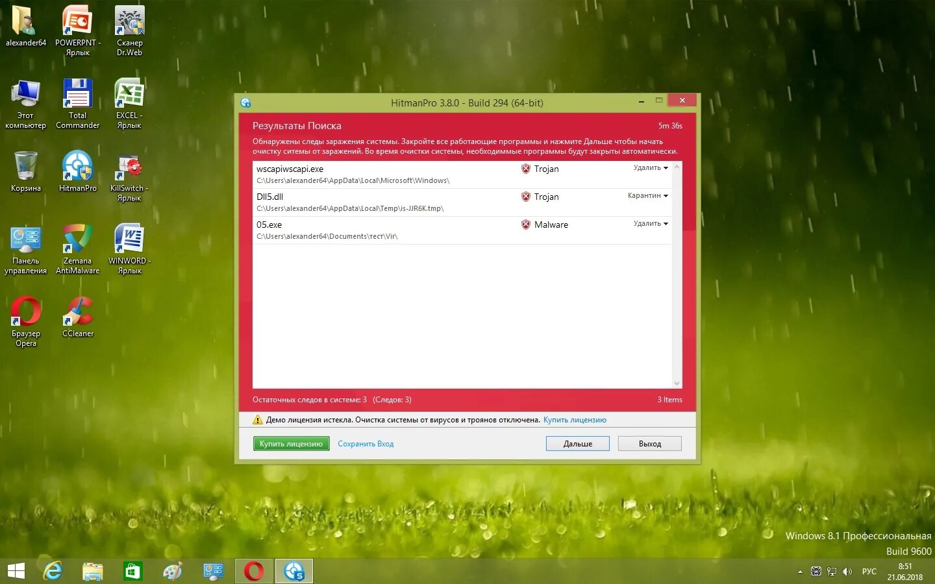Show hidden tray icons arrow

tap(800, 572)
